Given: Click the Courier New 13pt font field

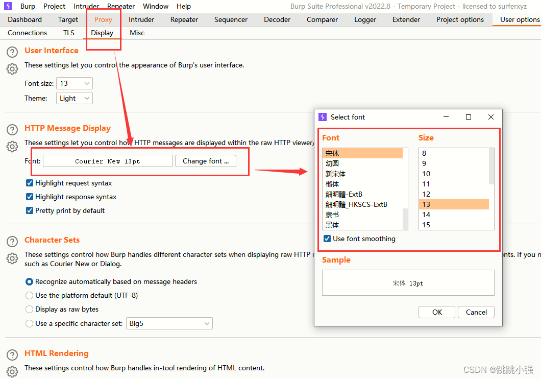Looking at the screenshot, I should tap(108, 161).
